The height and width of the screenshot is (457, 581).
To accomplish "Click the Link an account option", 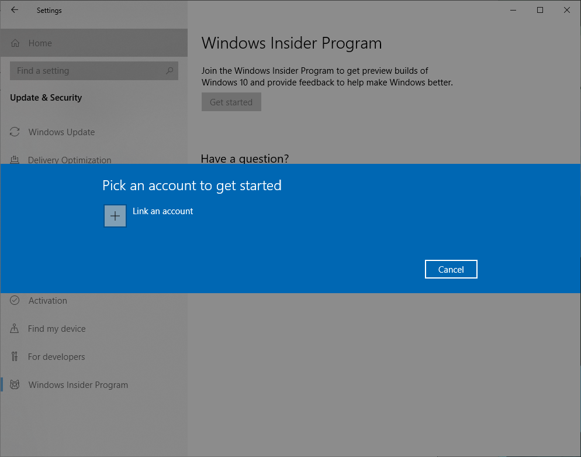I will coord(162,211).
